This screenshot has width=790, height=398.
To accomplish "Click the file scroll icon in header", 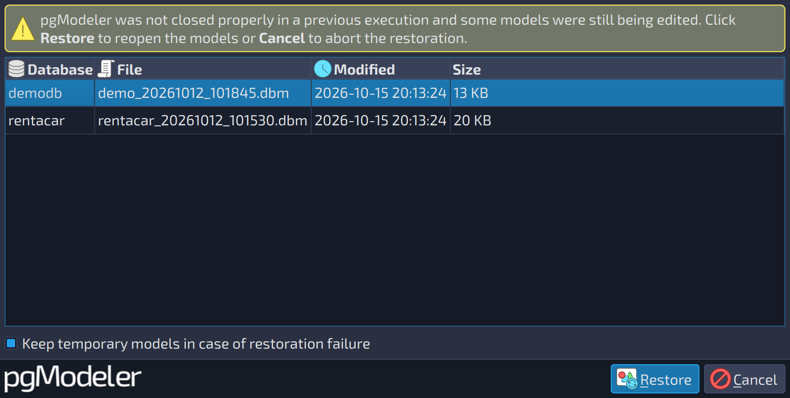I will tap(106, 69).
